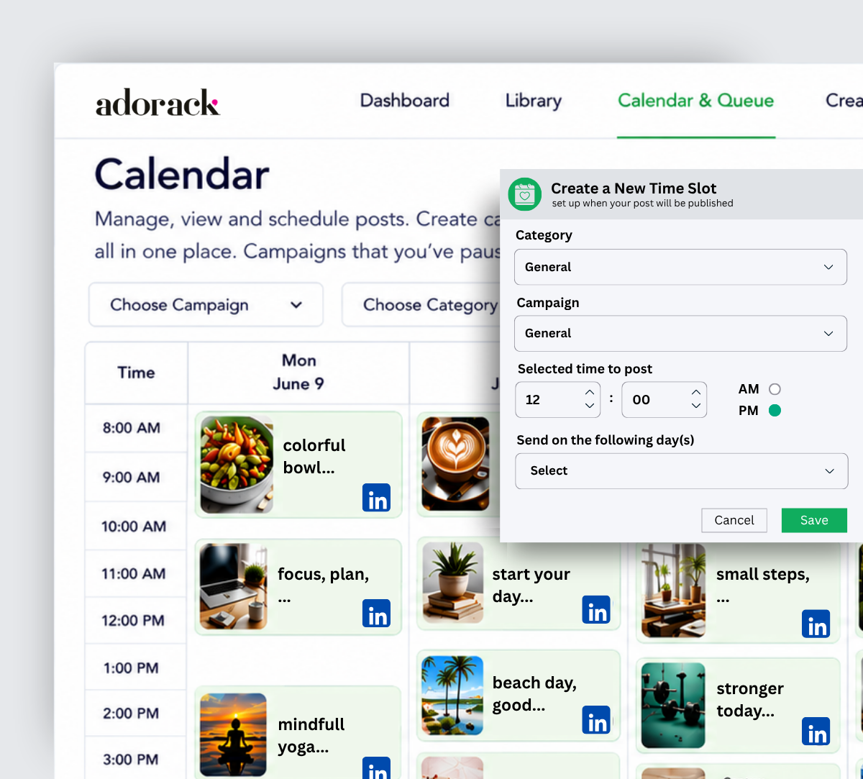
Task: Open the Category dropdown in the time slot dialog
Action: [x=680, y=267]
